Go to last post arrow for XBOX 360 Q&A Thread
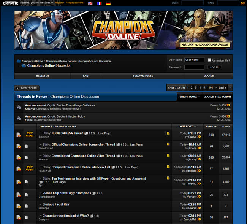Viewport: 247px width, 224px height. click(x=199, y=137)
